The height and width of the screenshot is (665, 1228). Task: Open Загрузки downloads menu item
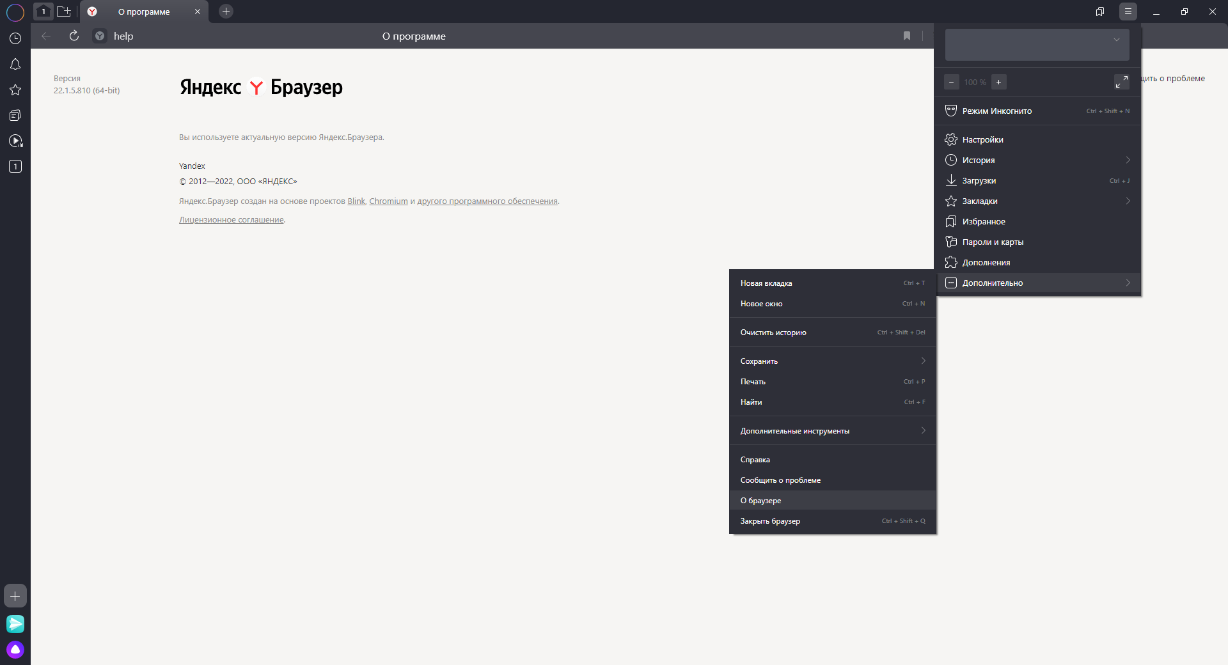[x=1039, y=180]
